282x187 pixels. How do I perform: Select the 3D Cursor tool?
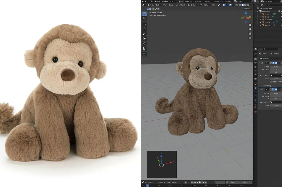(144, 19)
